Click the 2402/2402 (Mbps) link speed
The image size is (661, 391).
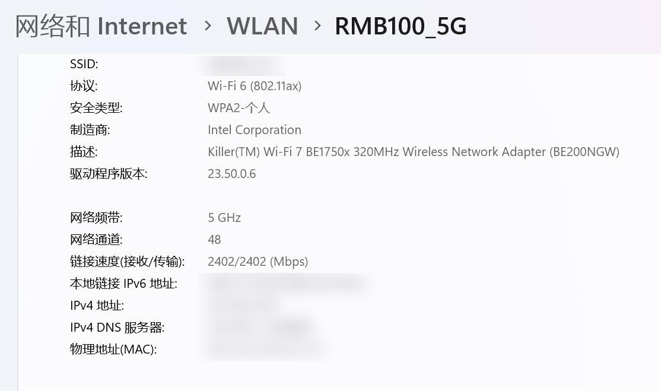coord(258,262)
